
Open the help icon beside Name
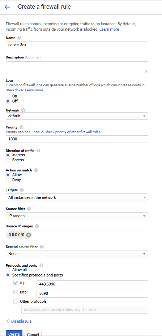pyautogui.click(x=19, y=38)
